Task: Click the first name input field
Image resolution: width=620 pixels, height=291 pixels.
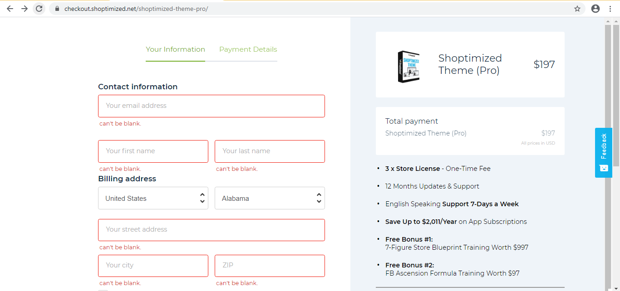Action: click(x=153, y=151)
